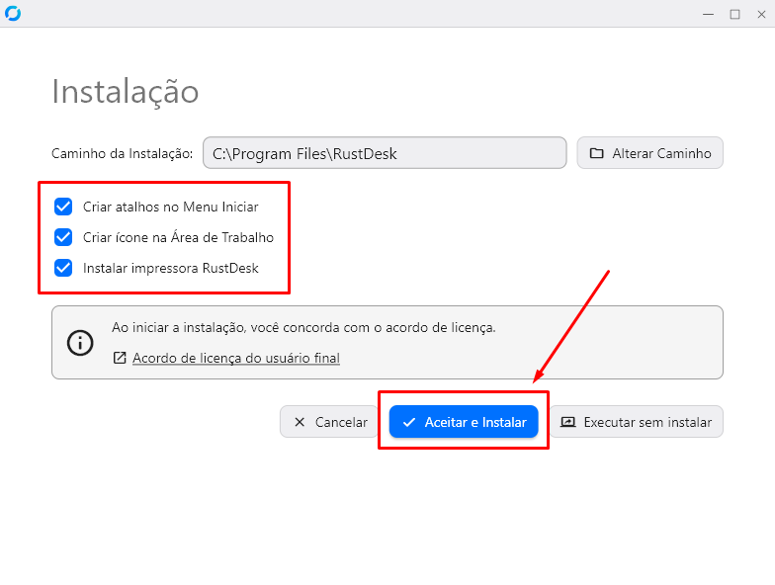Click the Caminho da Instalação label

point(122,153)
